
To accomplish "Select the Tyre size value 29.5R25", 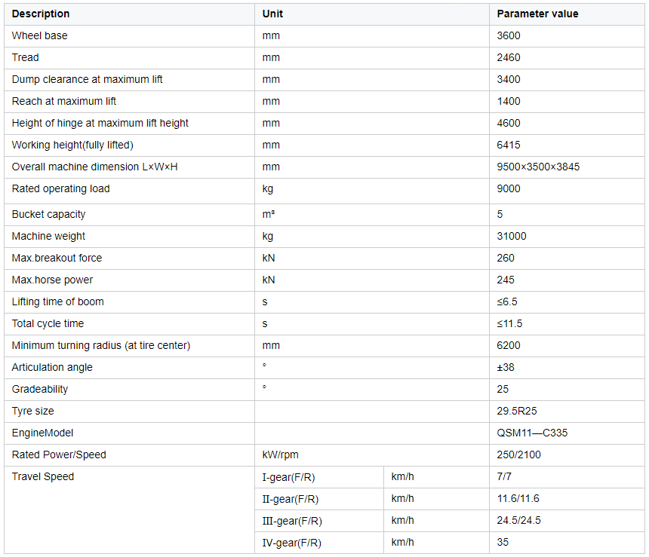I will coord(516,412).
